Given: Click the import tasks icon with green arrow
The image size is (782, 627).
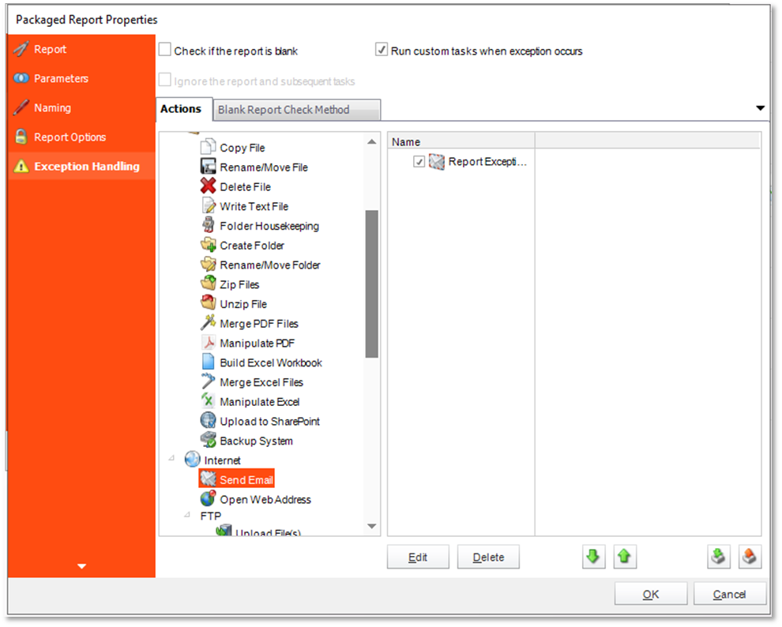Looking at the screenshot, I should tap(719, 557).
